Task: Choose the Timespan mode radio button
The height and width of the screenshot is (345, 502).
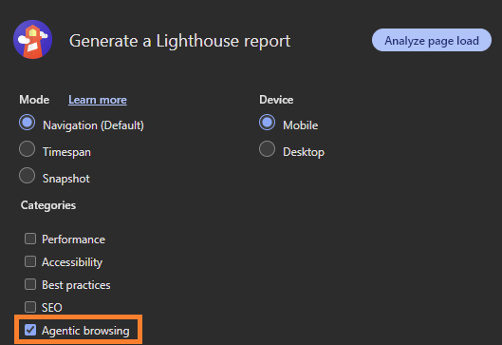Action: (27, 149)
